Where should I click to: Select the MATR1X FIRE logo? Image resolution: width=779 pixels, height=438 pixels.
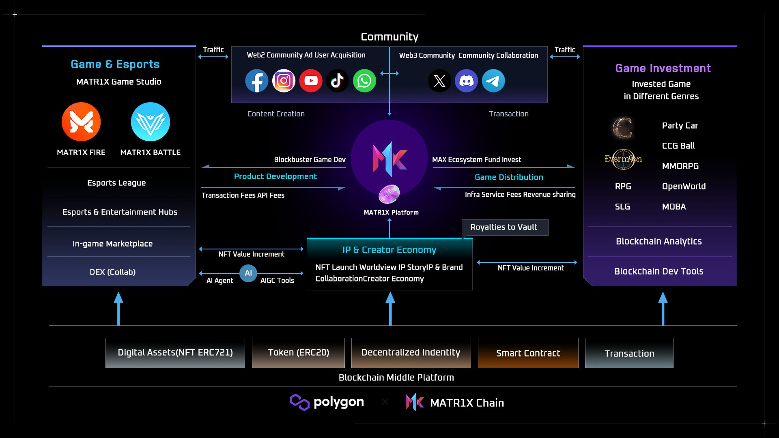click(81, 122)
